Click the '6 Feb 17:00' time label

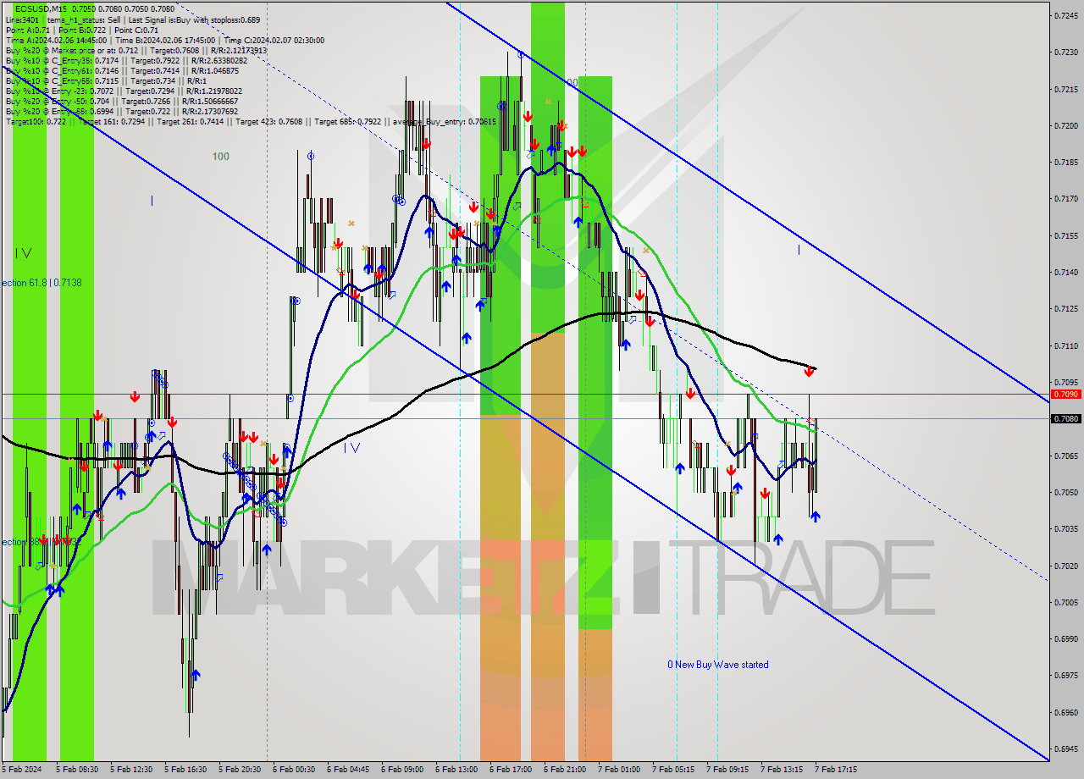pyautogui.click(x=511, y=770)
